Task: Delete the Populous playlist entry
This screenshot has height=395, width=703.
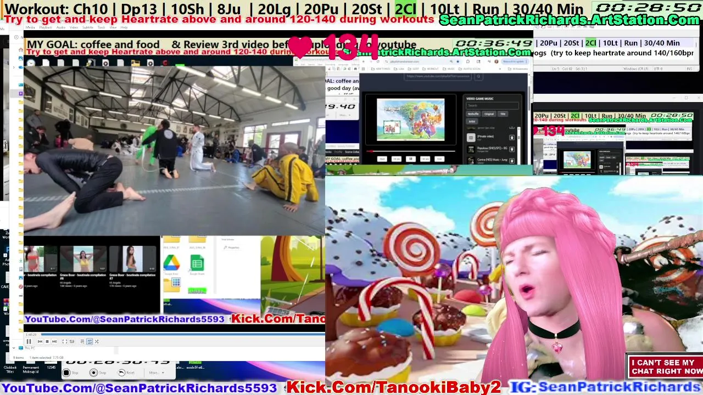Action: tap(512, 149)
